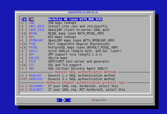Click 'SMTP/LMTP test server and generator' text

click(79, 62)
